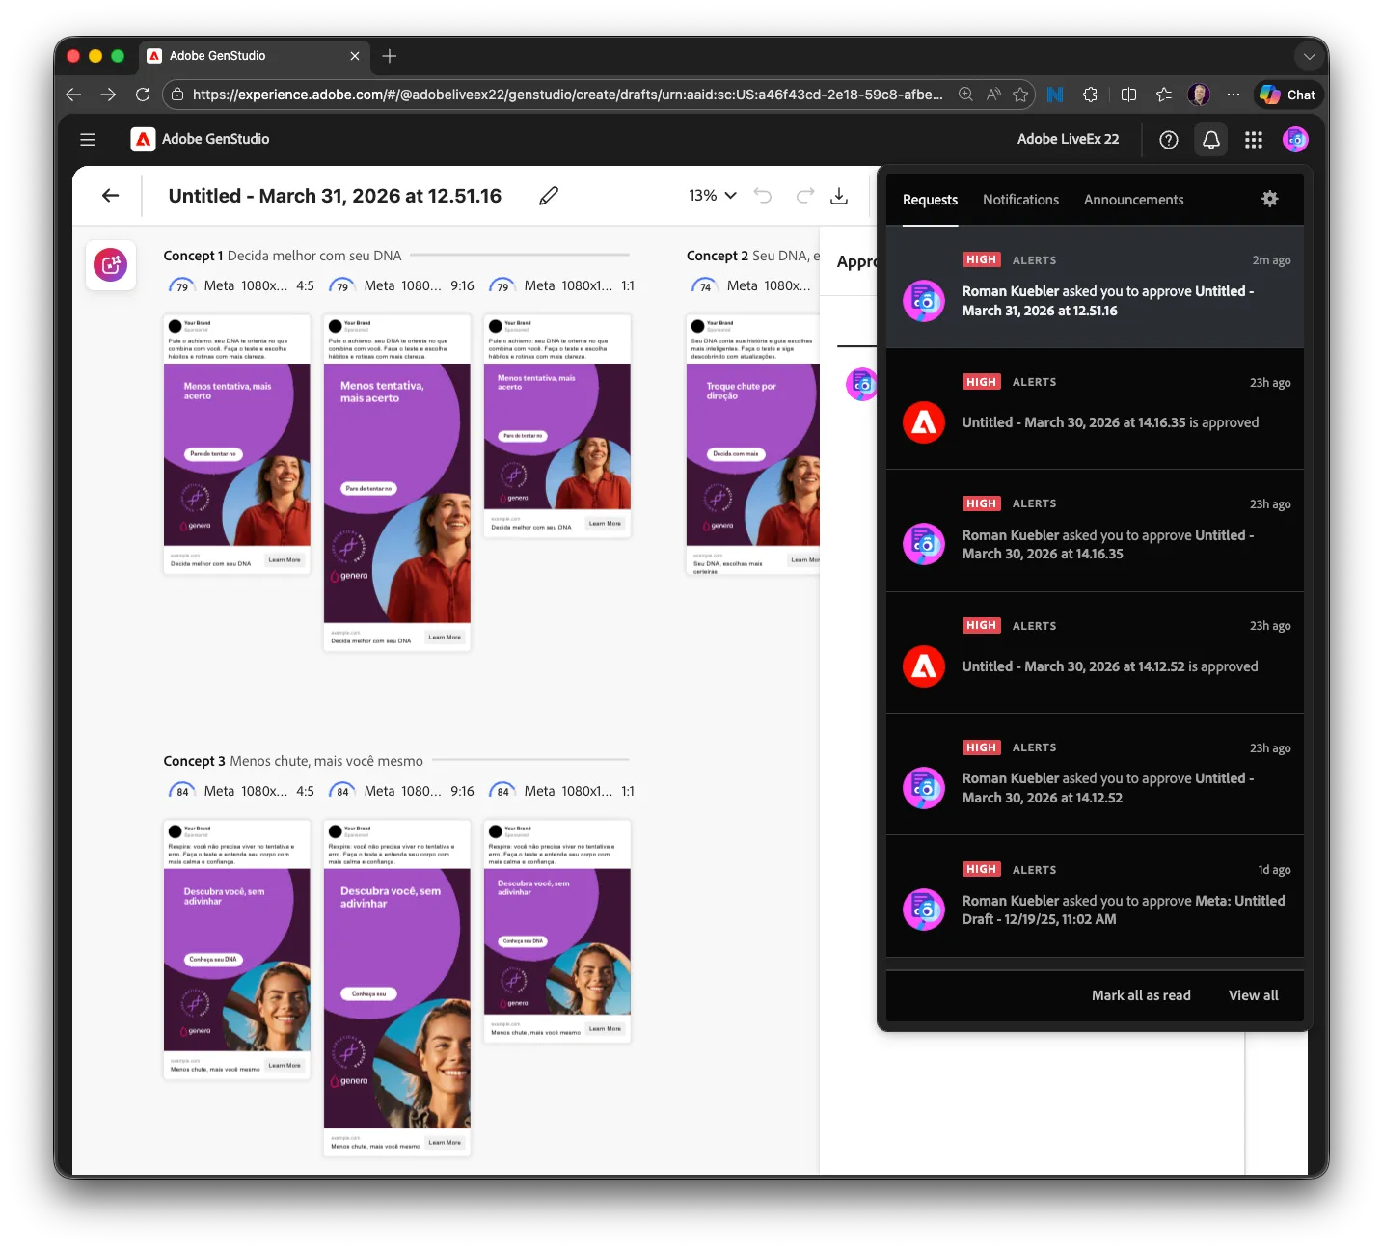Select Concept 1 4:5 Meta ad thumbnail

pyautogui.click(x=236, y=445)
